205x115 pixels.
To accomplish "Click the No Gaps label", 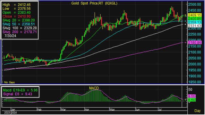I will (x=9, y=82).
